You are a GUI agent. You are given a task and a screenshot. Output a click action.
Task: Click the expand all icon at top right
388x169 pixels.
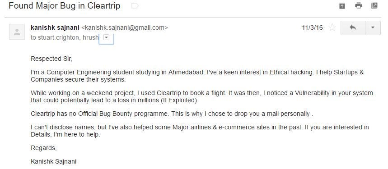coord(342,6)
